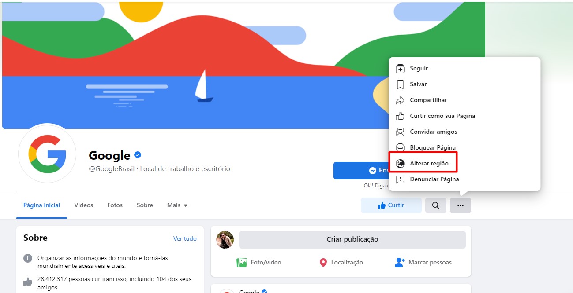
Task: Choose Salvar in the options menu
Action: 464,84
